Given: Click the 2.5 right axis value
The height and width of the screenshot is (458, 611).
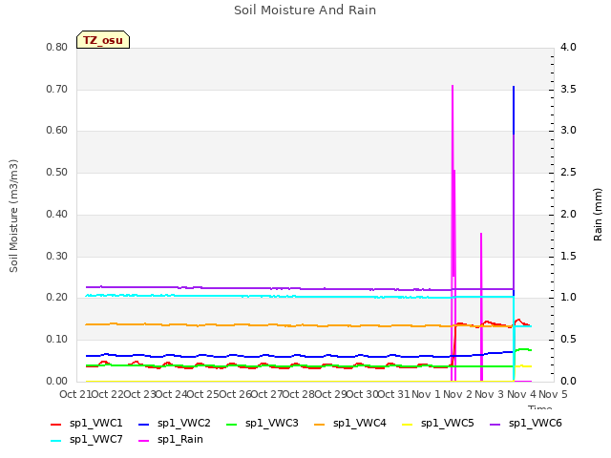Looking at the screenshot, I should click(x=568, y=173).
